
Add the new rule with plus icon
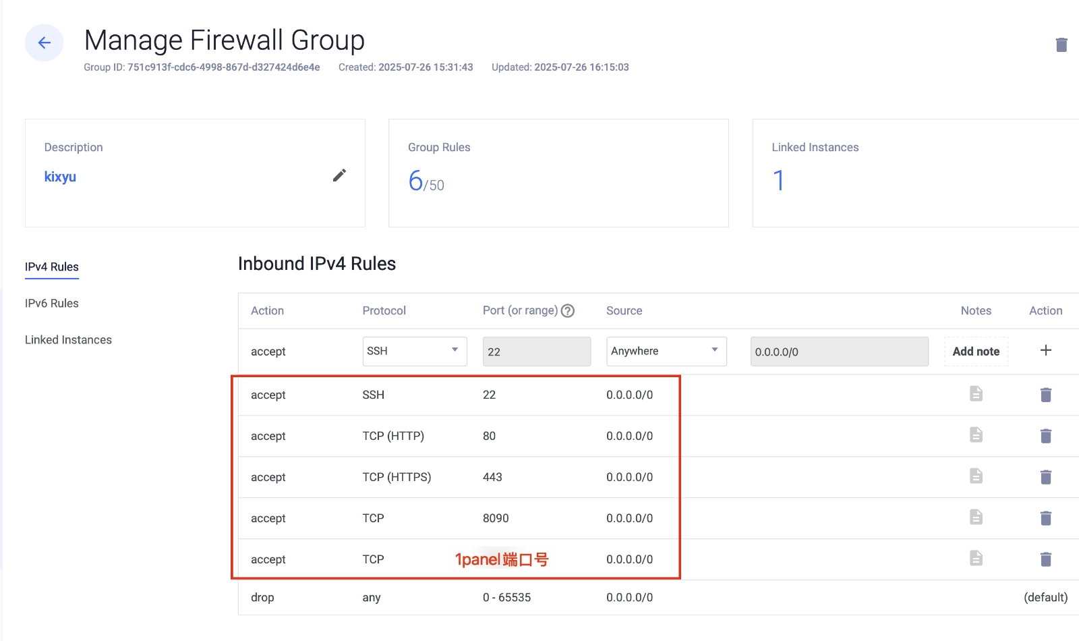tap(1045, 350)
